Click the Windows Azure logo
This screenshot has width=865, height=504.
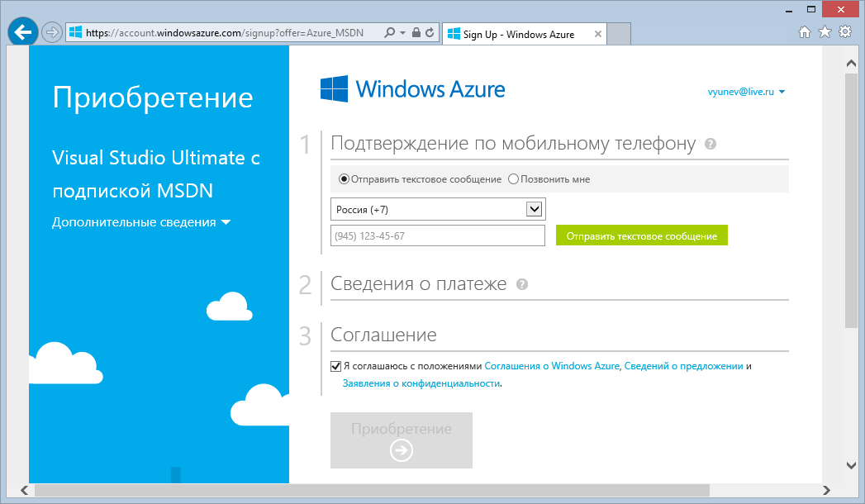[x=412, y=88]
